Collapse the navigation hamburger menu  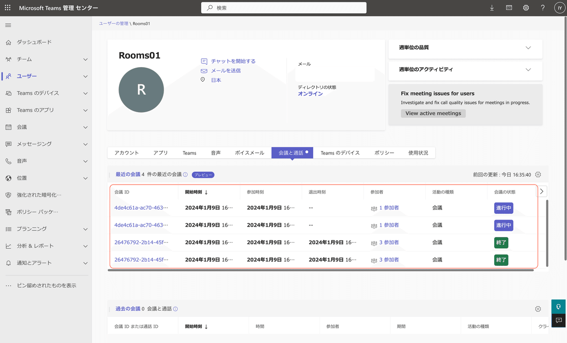click(8, 25)
